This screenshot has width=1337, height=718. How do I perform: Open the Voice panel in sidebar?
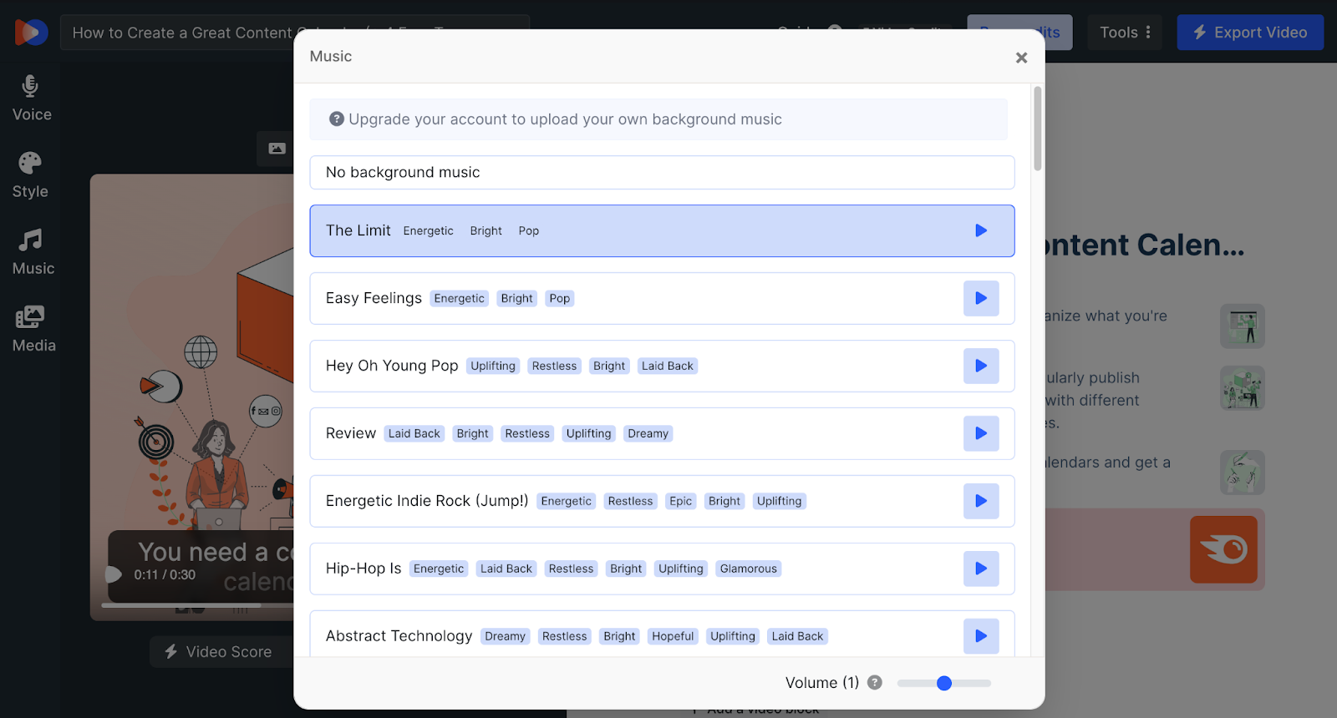pos(31,99)
